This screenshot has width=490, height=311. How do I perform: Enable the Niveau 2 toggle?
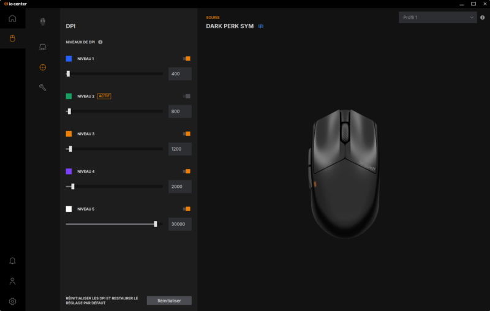click(187, 96)
